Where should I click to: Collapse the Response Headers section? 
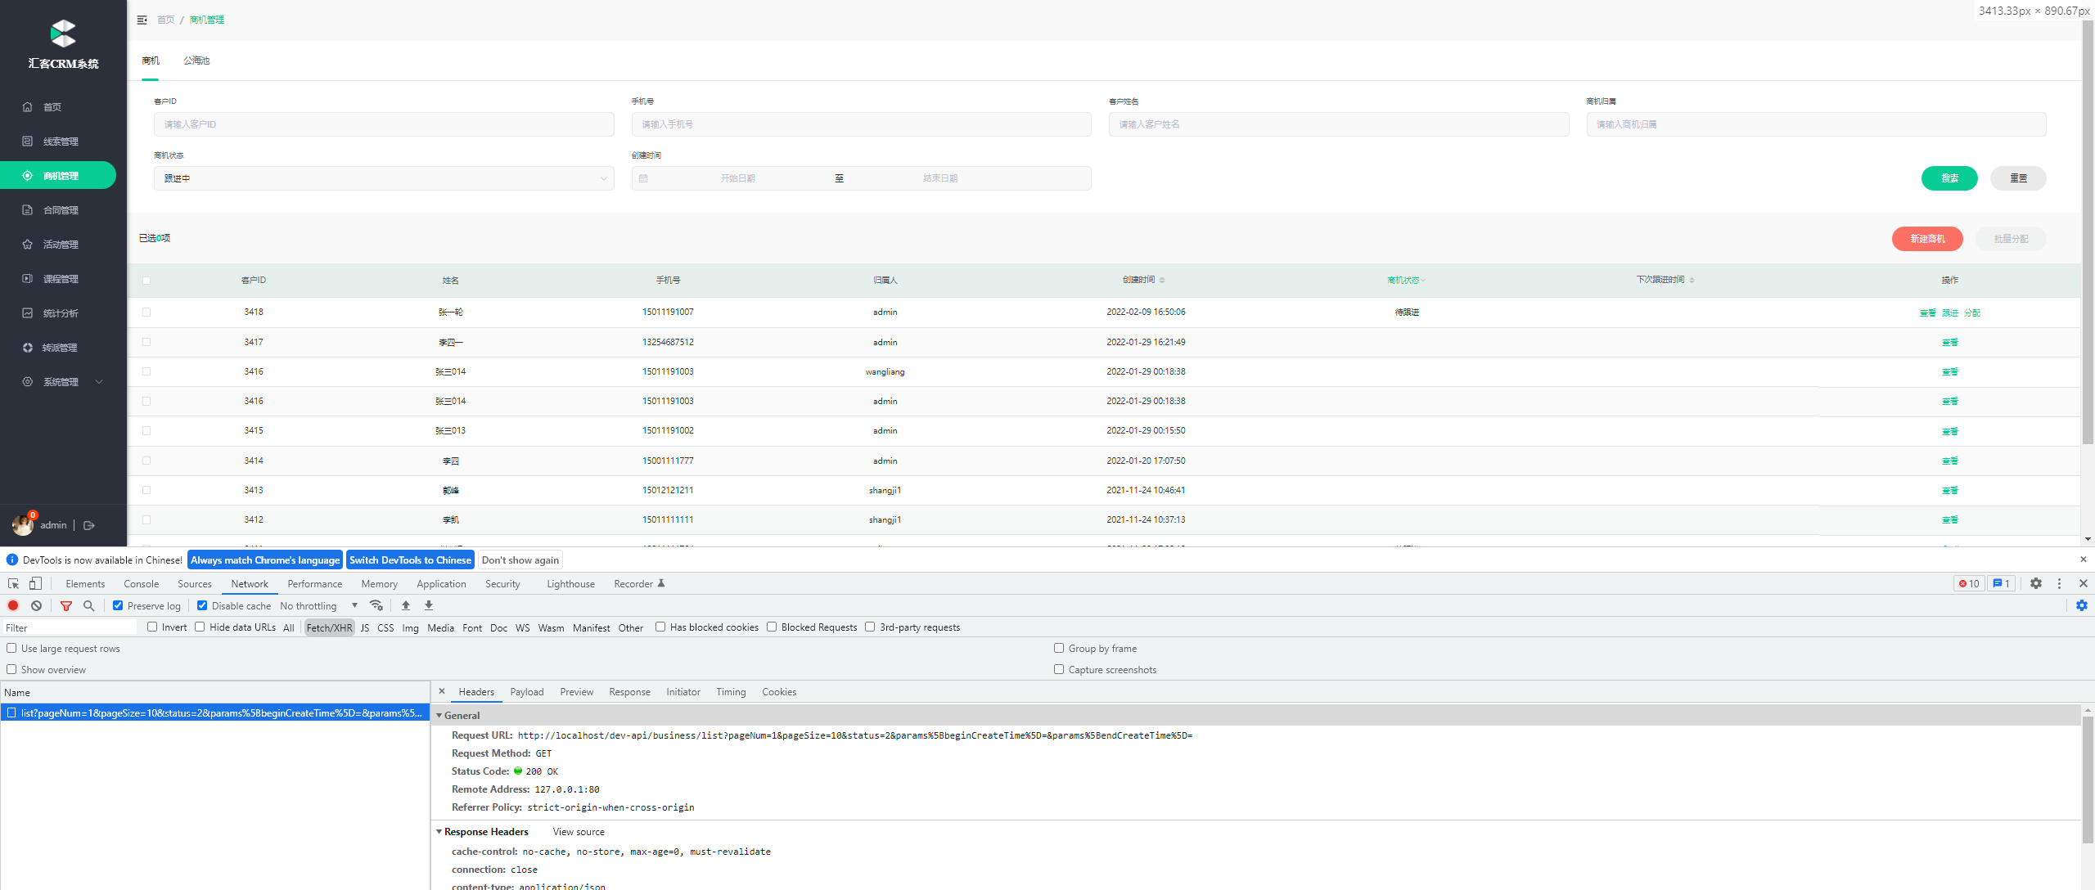[x=439, y=832]
